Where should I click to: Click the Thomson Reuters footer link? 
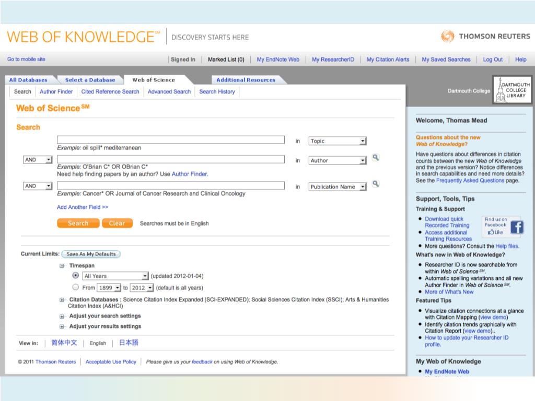pos(55,362)
